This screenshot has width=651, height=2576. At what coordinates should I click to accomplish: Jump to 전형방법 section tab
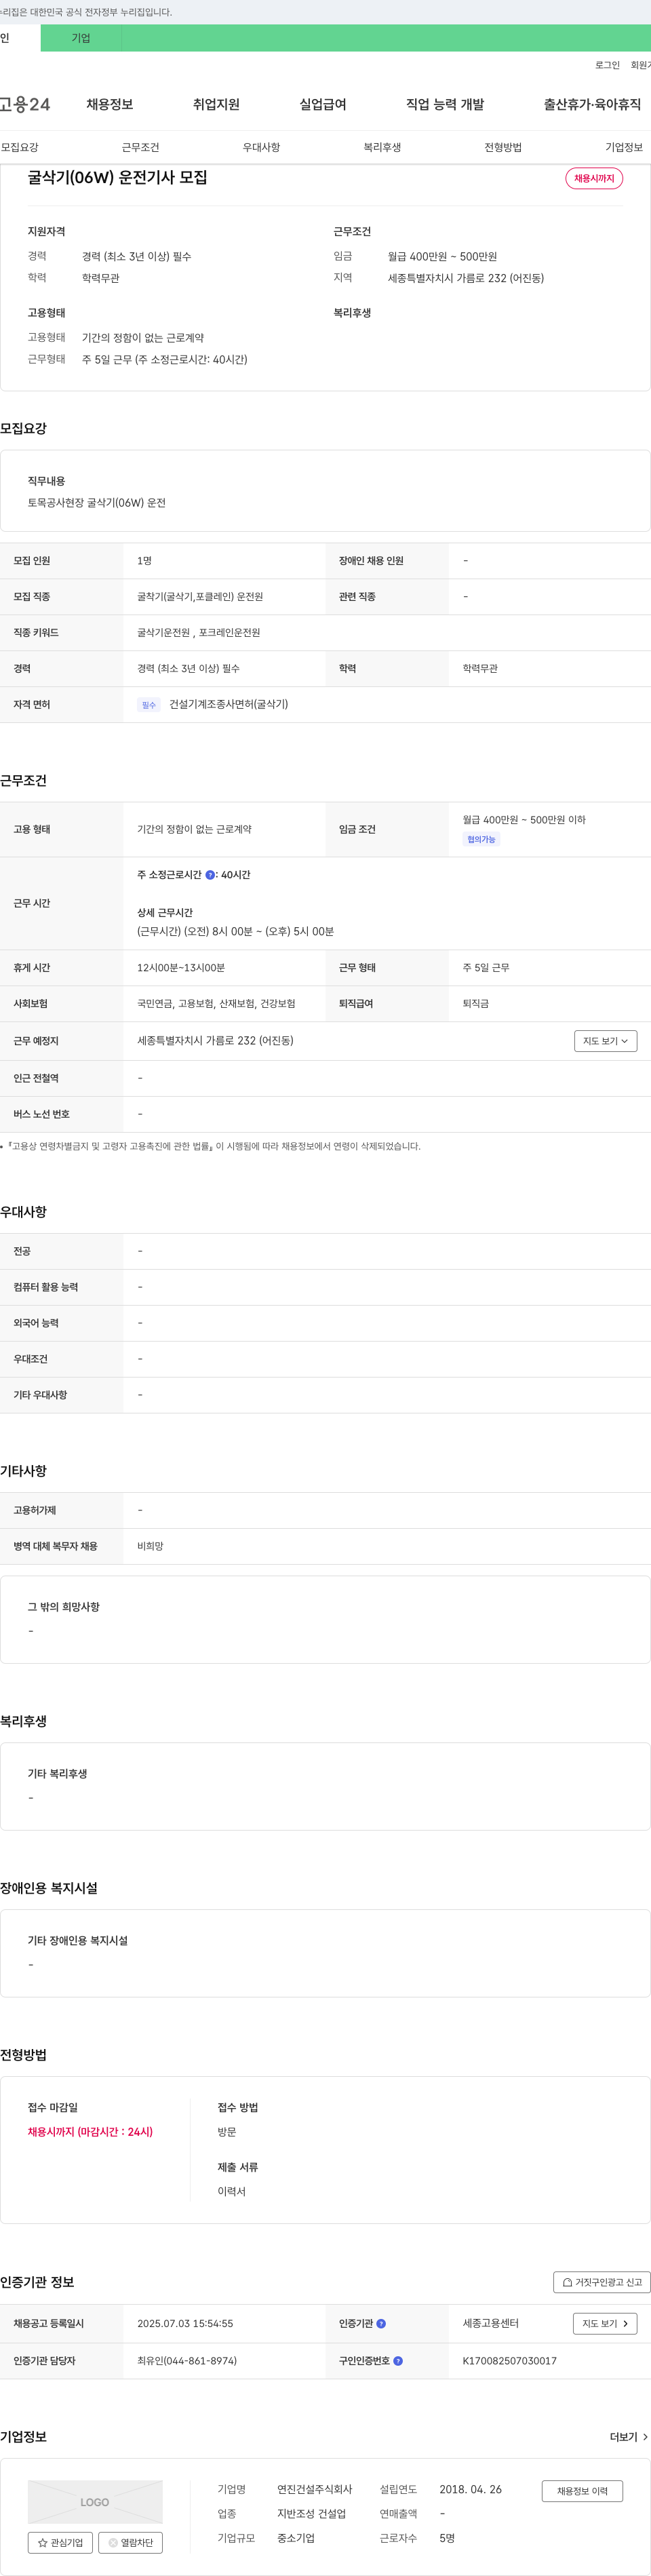pyautogui.click(x=503, y=147)
